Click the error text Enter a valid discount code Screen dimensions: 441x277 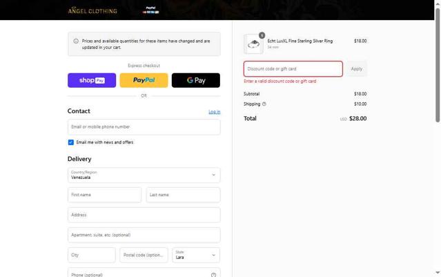[280, 81]
